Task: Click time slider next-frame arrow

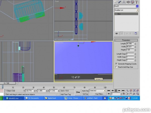Action: click(x=17, y=83)
